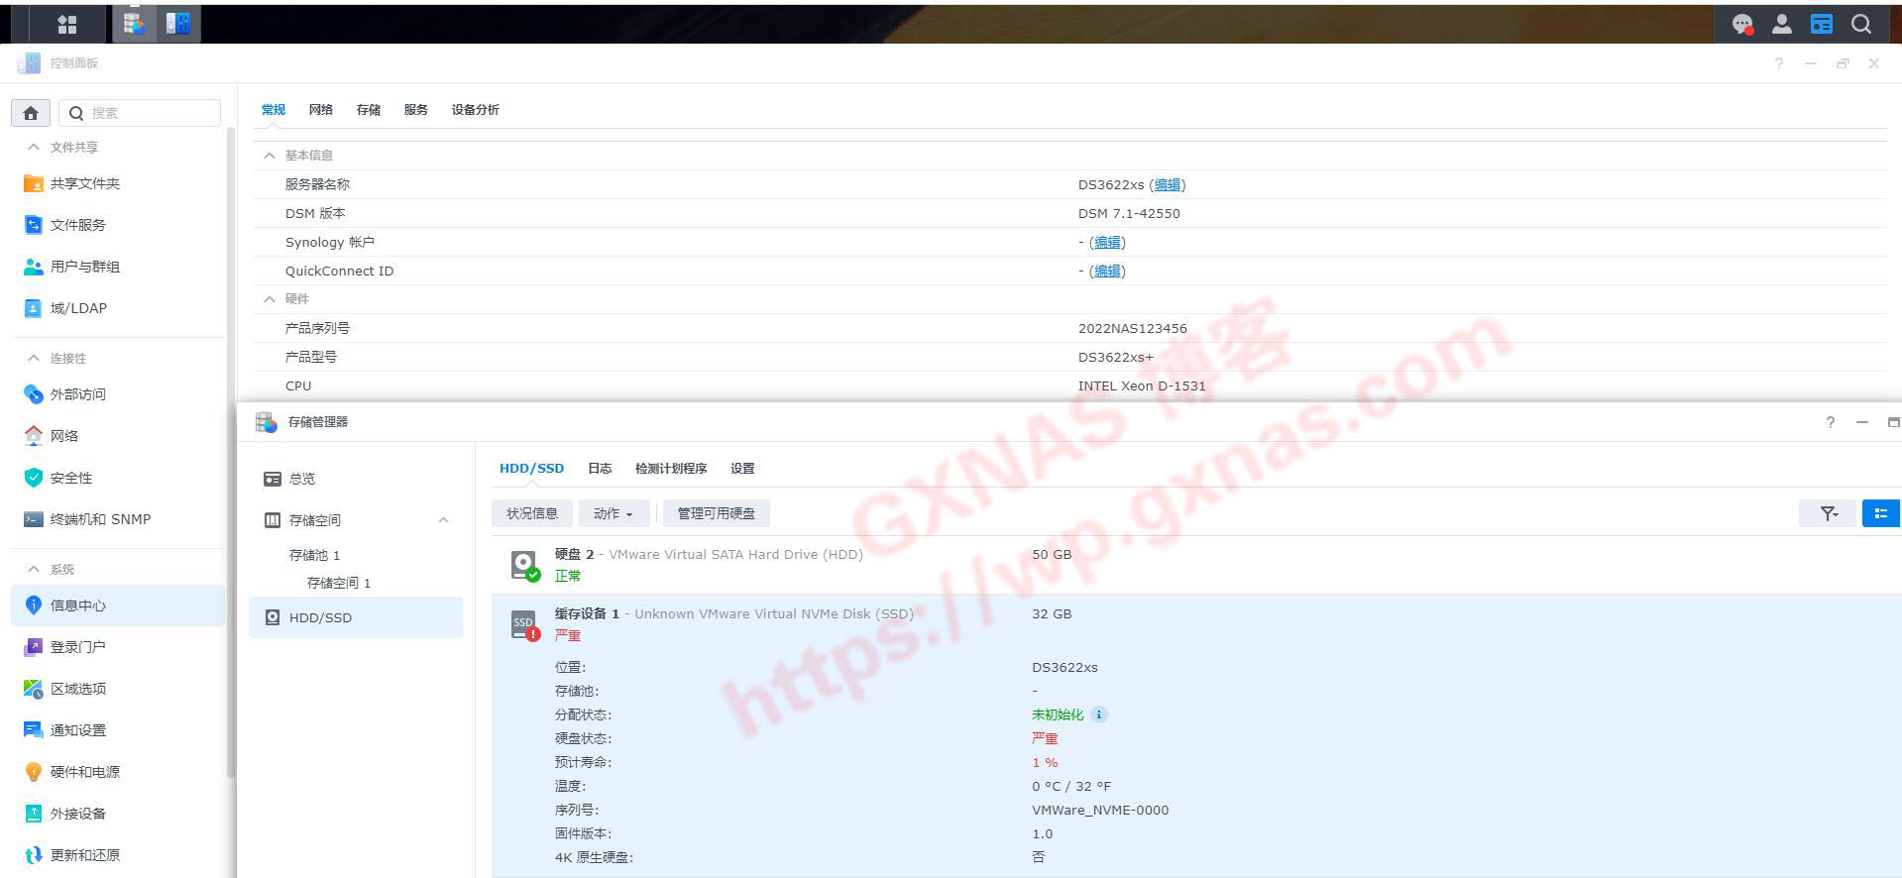Open the 检测计划程序 tab

point(670,469)
